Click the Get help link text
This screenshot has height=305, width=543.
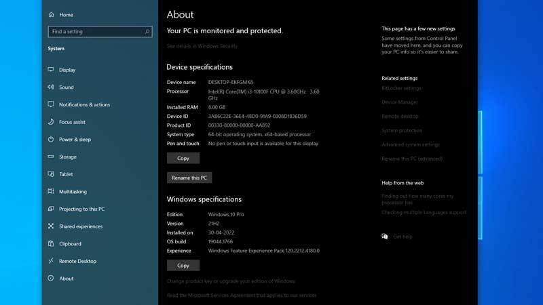(x=402, y=237)
